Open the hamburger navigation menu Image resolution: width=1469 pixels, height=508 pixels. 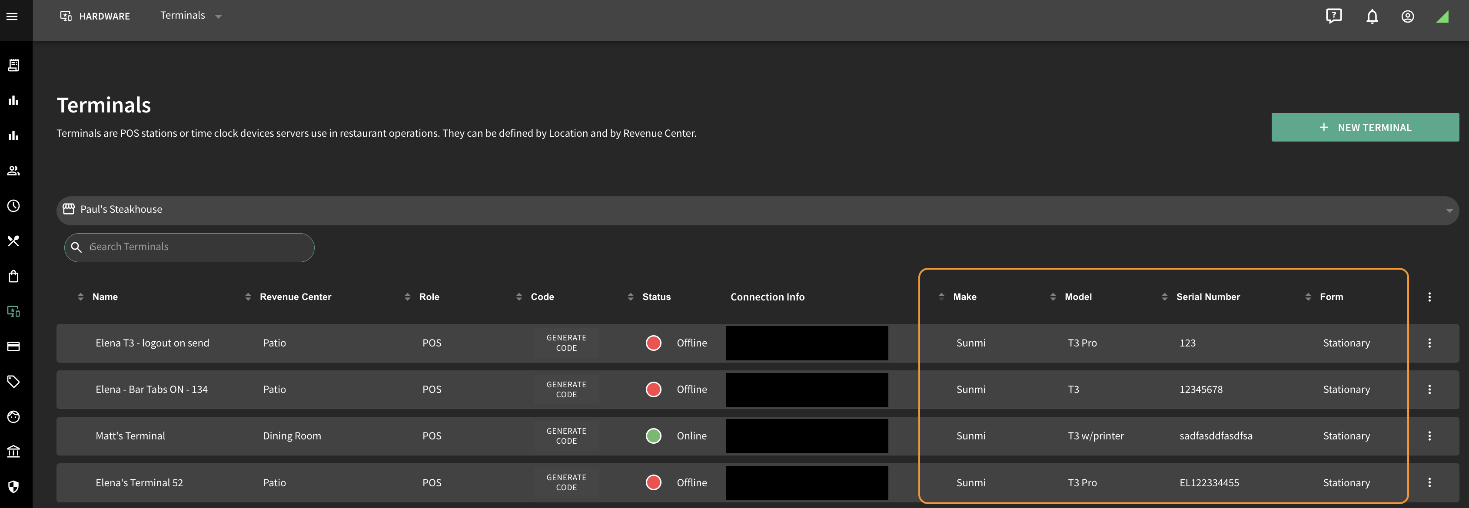point(12,16)
